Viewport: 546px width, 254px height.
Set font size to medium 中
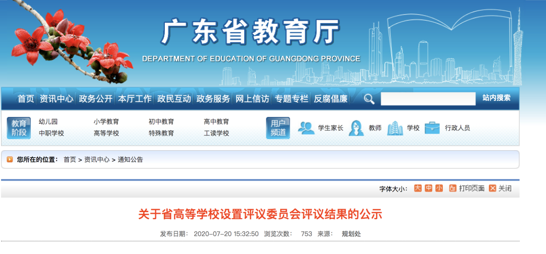[x=428, y=188]
